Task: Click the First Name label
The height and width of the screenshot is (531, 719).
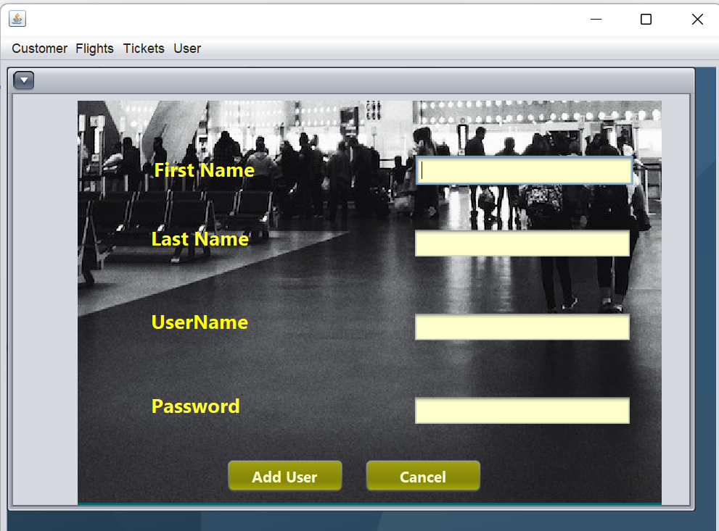Action: (x=204, y=170)
